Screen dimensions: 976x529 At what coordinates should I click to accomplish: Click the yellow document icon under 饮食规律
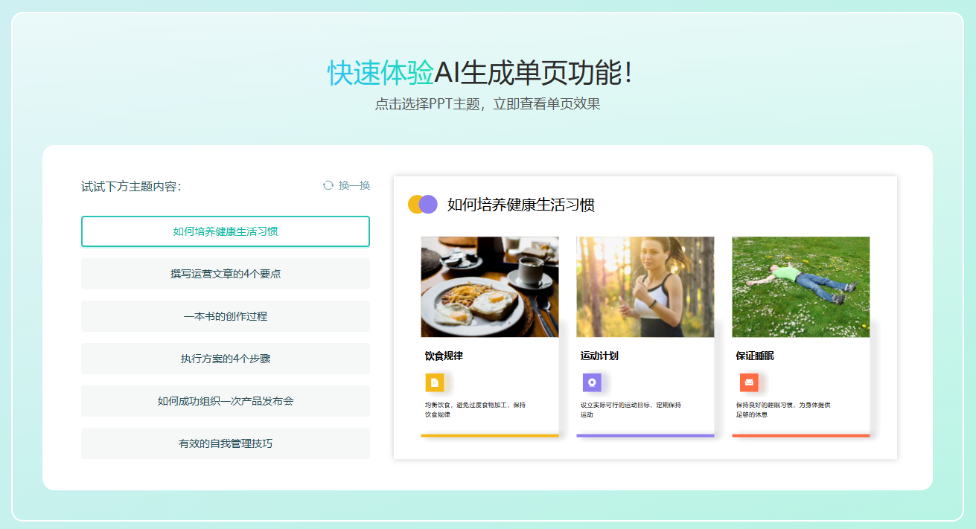click(435, 382)
